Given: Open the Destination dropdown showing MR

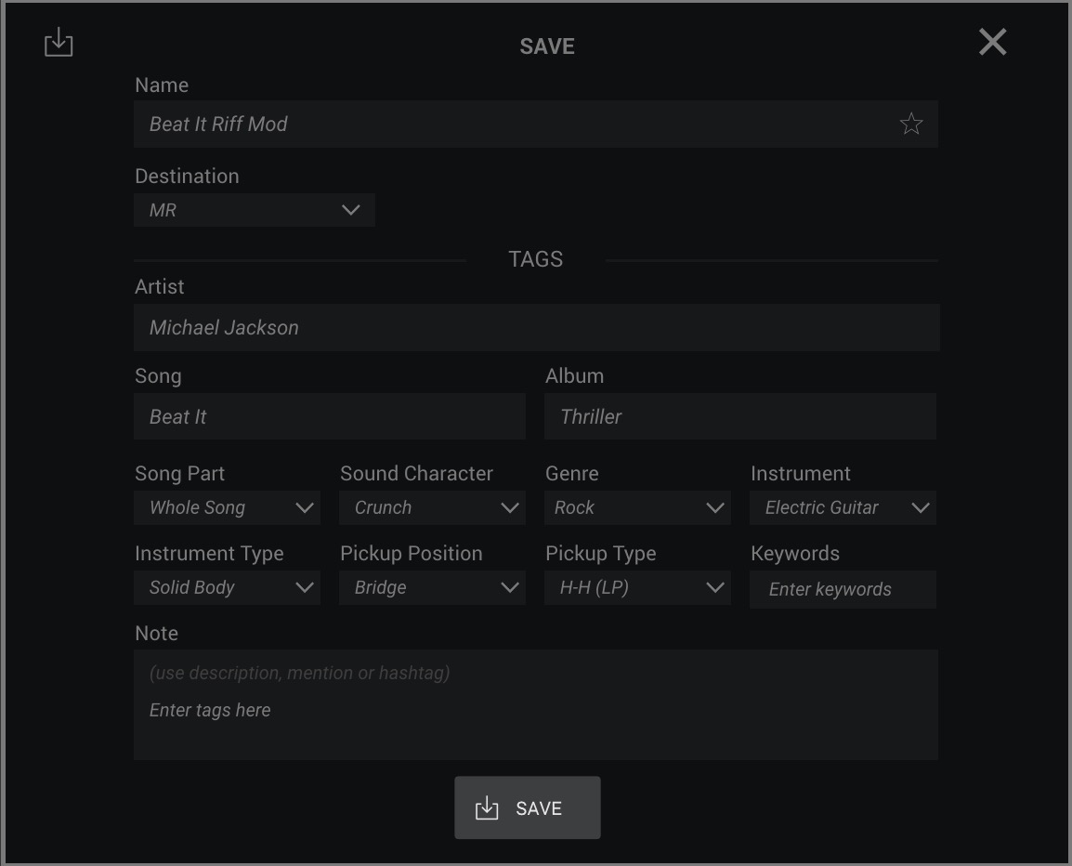Looking at the screenshot, I should (x=255, y=210).
